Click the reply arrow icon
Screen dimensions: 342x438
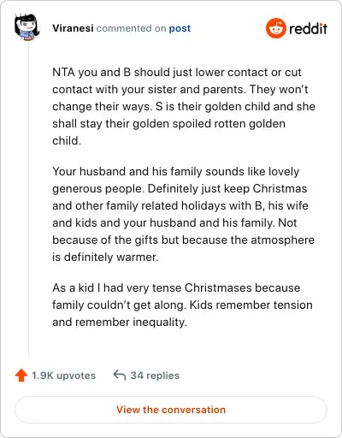[120, 376]
